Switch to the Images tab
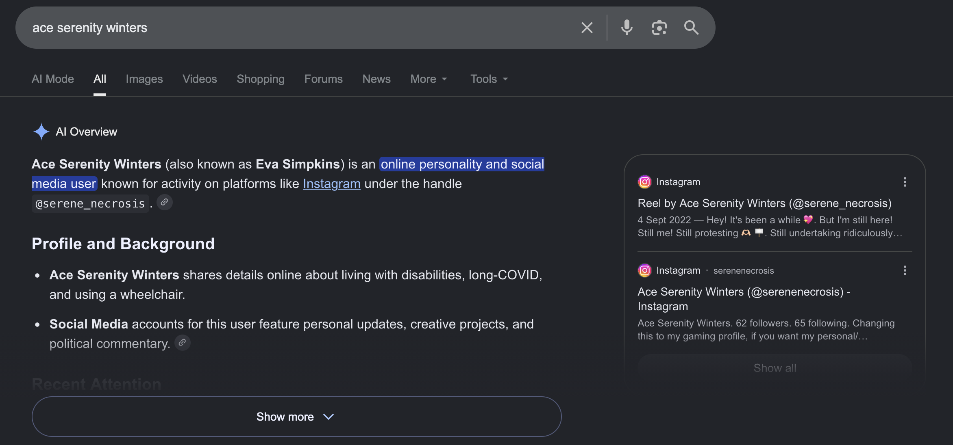953x445 pixels. (x=144, y=79)
